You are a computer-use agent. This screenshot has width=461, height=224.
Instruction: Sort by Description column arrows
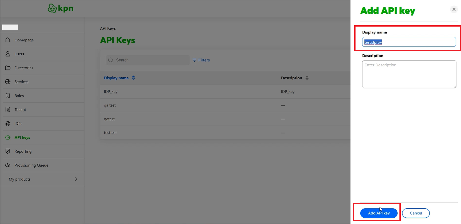tap(307, 78)
